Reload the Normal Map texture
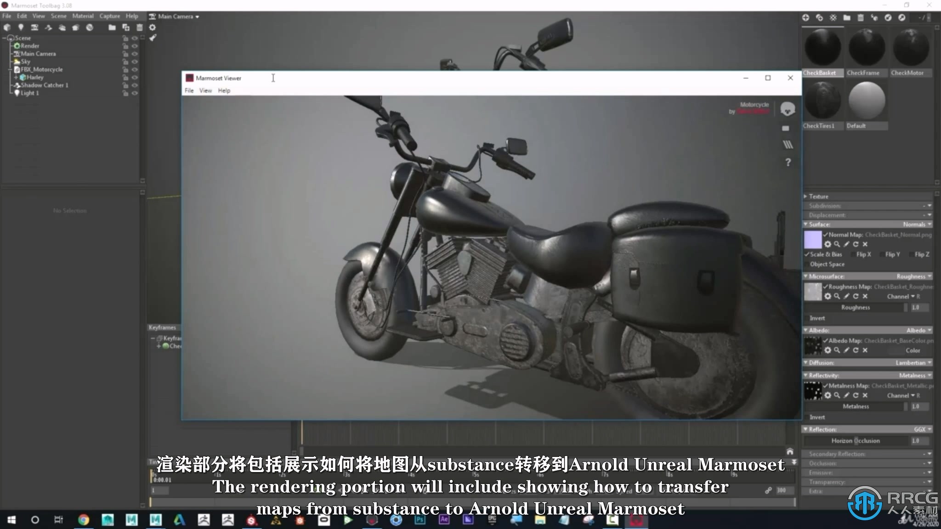The width and height of the screenshot is (941, 529). [856, 244]
